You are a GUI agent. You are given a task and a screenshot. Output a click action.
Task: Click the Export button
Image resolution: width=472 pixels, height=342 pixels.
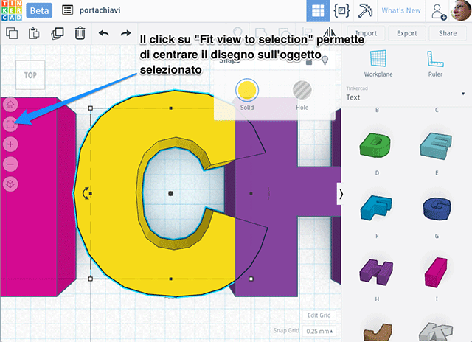click(x=406, y=33)
